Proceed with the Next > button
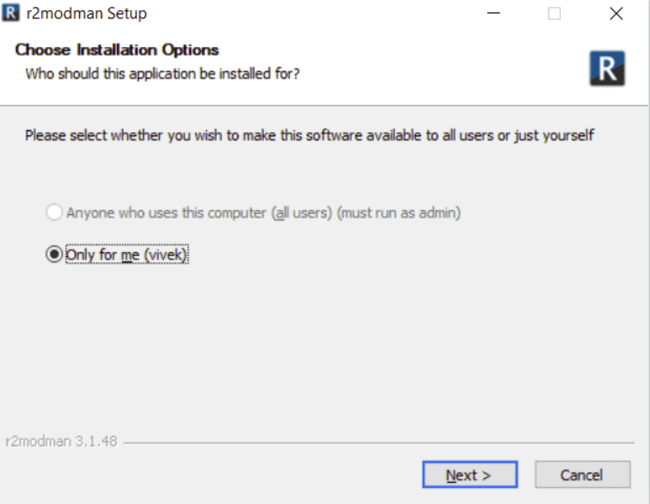Image resolution: width=650 pixels, height=504 pixels. tap(469, 475)
